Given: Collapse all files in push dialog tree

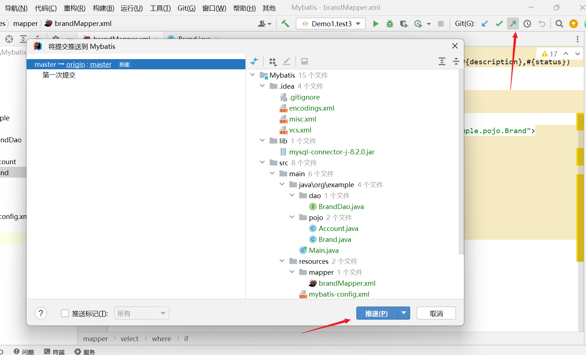Looking at the screenshot, I should (x=456, y=61).
